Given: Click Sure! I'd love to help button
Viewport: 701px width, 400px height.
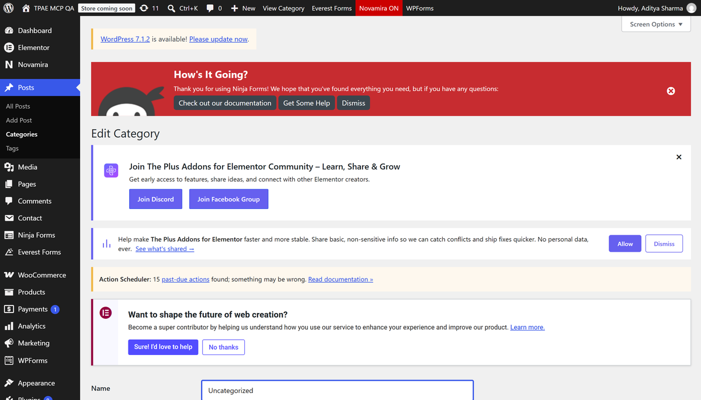Looking at the screenshot, I should click(x=163, y=347).
